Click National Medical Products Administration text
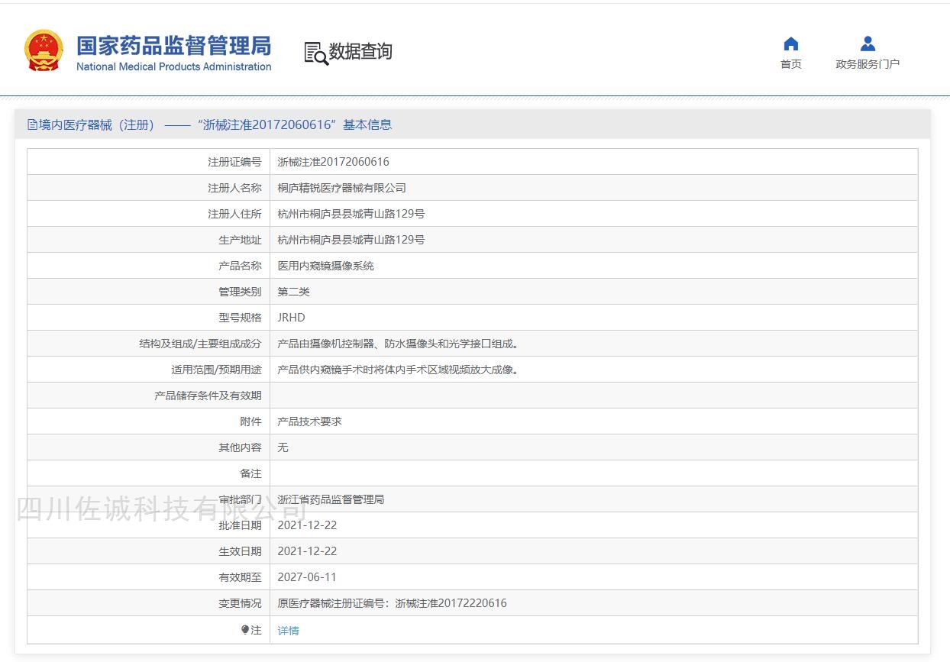The image size is (950, 662). tap(174, 66)
